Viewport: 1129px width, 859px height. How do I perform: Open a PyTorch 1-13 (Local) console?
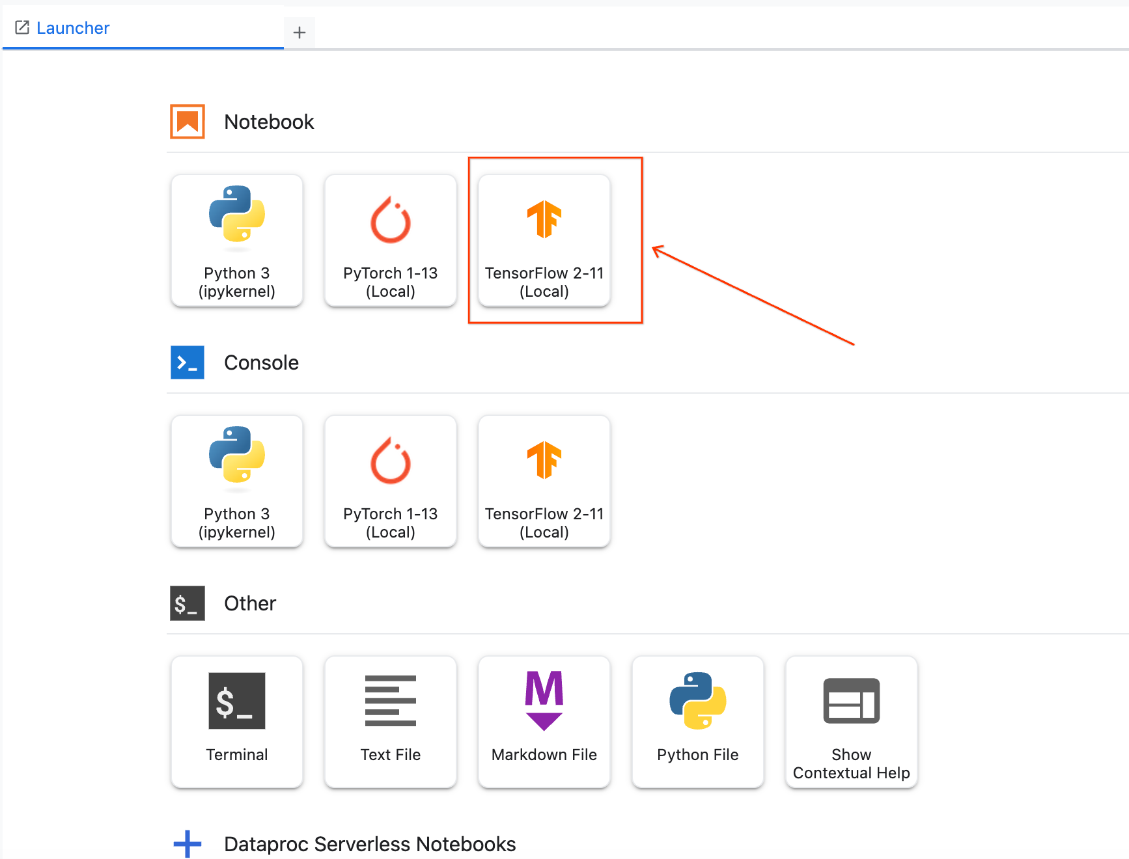pyautogui.click(x=391, y=481)
